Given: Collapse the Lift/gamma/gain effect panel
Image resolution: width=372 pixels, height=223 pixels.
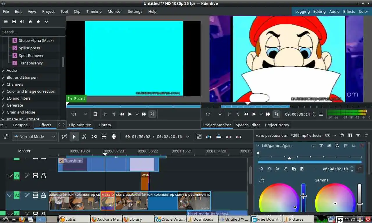Looking at the screenshot, I should 257,145.
